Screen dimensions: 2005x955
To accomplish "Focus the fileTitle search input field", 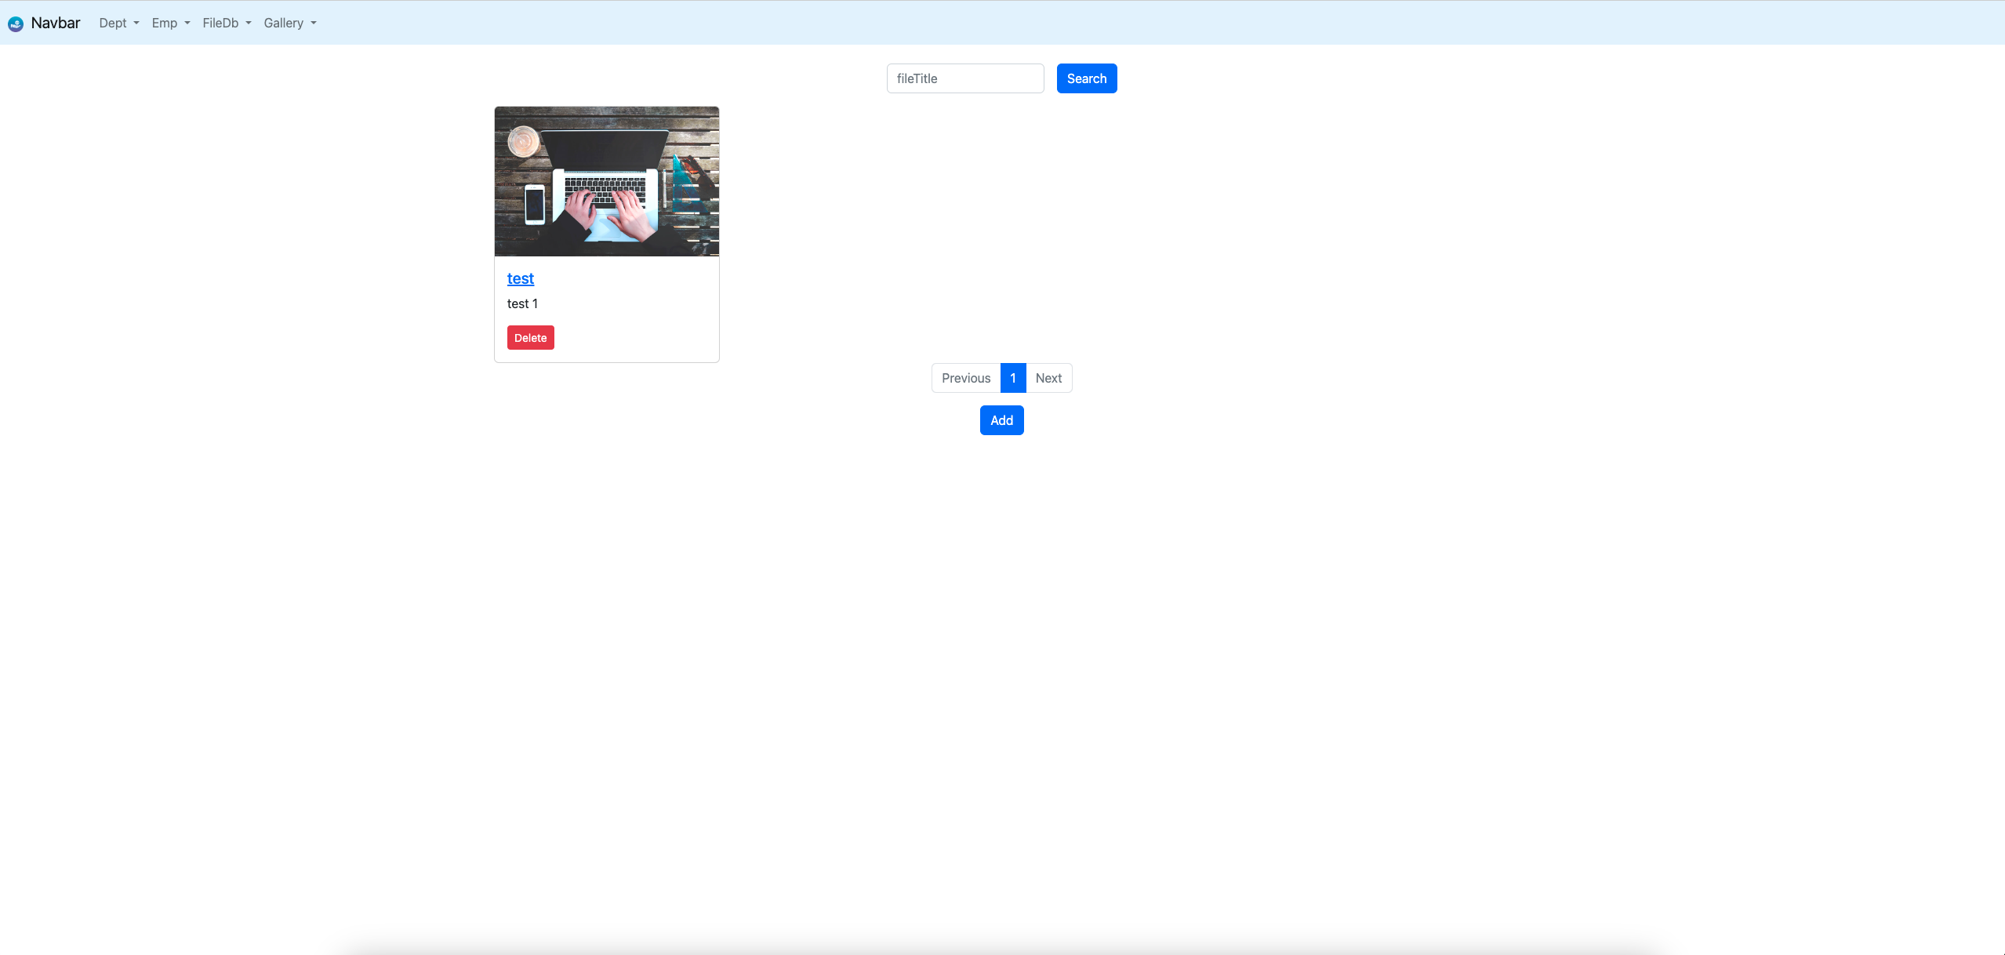I will 964,78.
